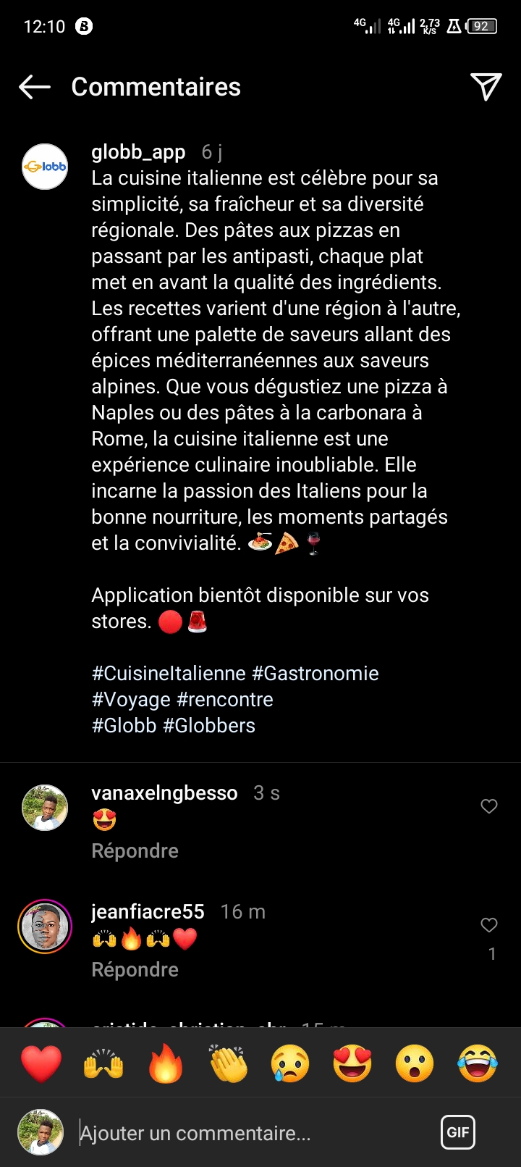Tap the back arrow to leave comments
Viewport: 521px width, 1167px height.
tap(35, 87)
